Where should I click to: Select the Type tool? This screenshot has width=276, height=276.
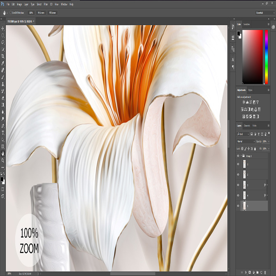coord(3,133)
